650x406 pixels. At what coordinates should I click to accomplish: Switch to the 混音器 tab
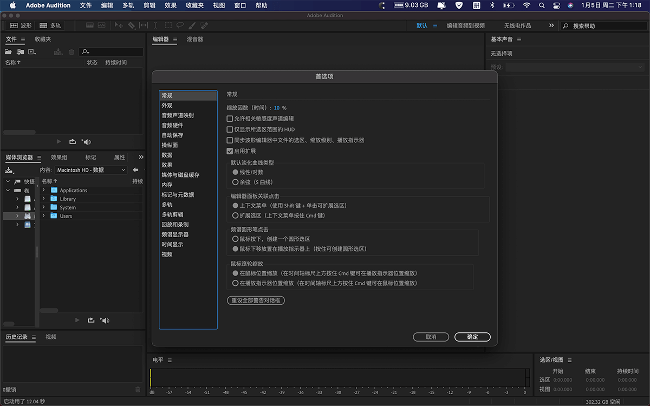[195, 39]
